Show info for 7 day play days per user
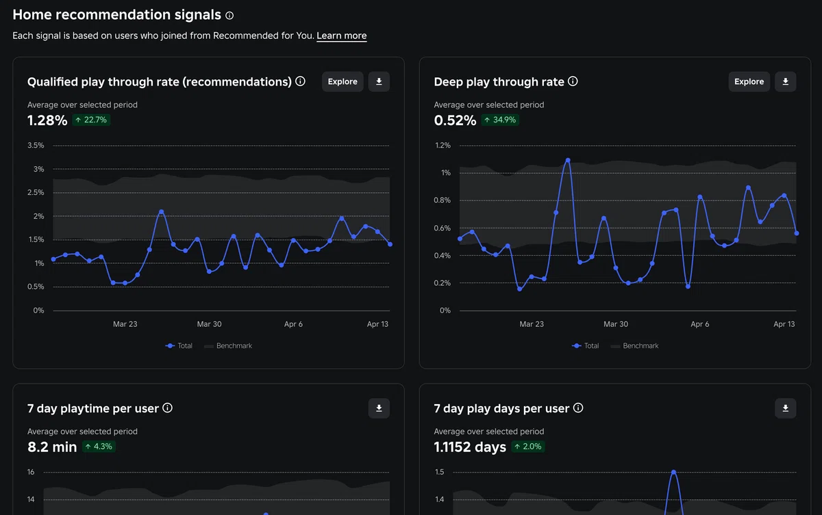 click(x=578, y=408)
